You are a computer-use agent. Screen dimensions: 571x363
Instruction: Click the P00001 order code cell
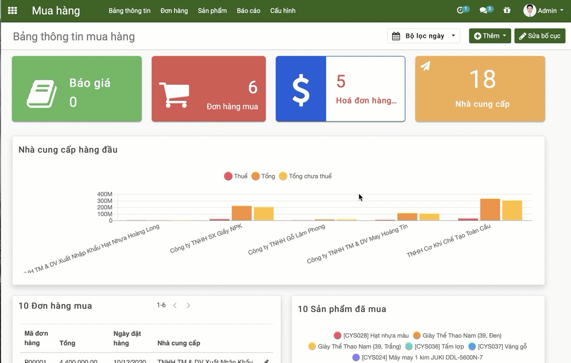click(35, 361)
